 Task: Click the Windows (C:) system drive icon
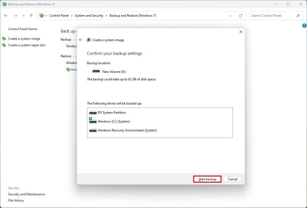coord(93,121)
